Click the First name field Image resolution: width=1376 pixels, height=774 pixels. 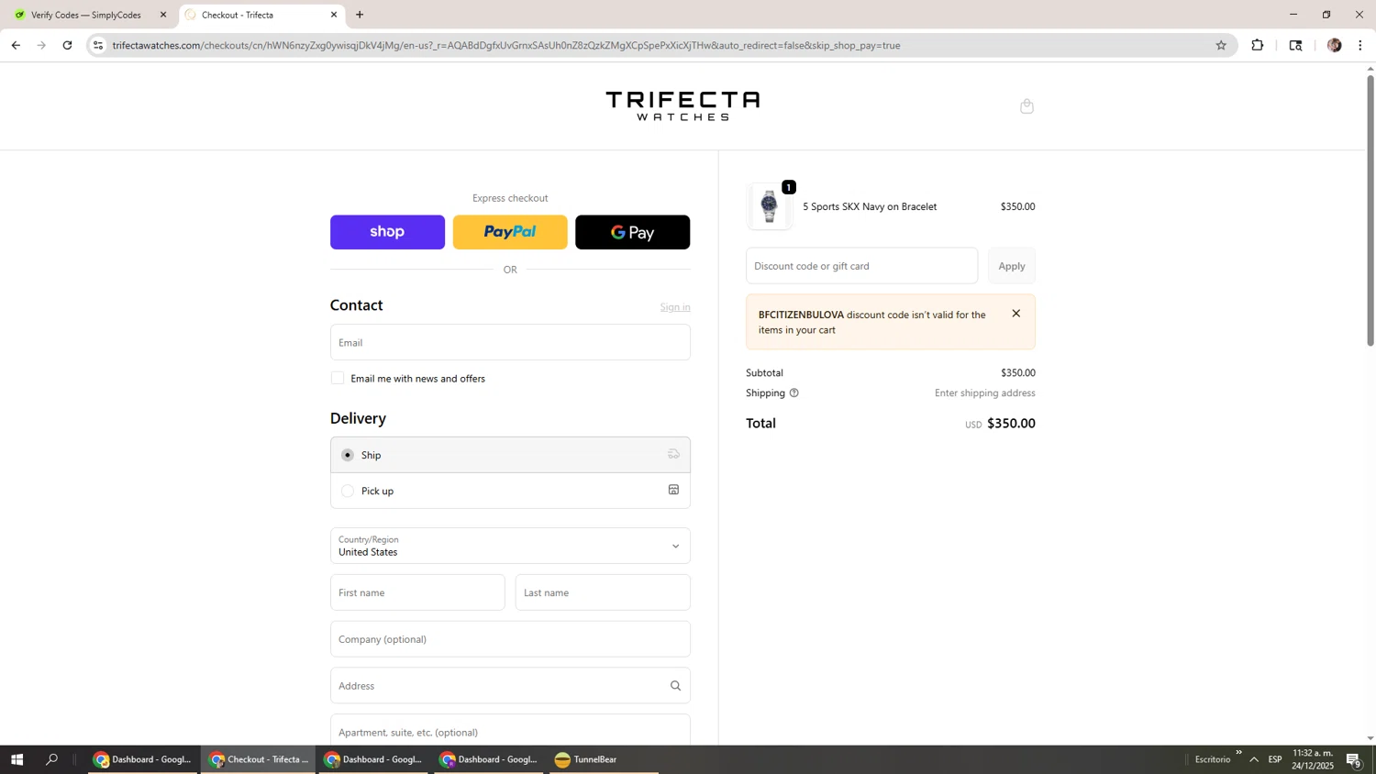pyautogui.click(x=417, y=592)
